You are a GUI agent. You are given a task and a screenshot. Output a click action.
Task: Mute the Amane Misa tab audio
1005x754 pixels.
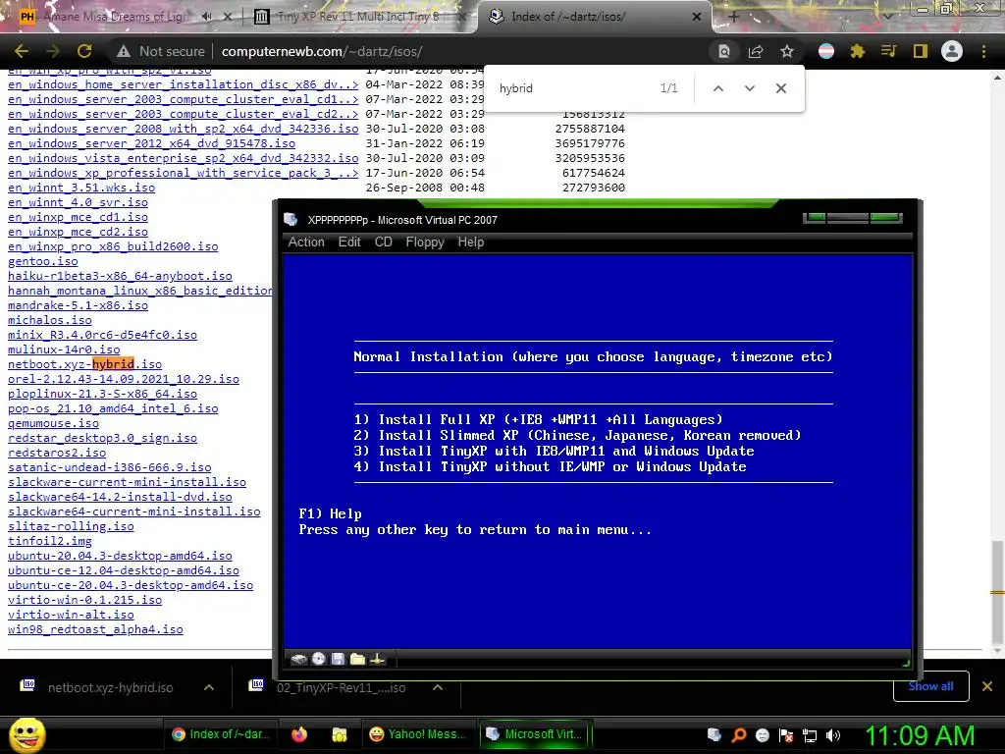tap(207, 17)
